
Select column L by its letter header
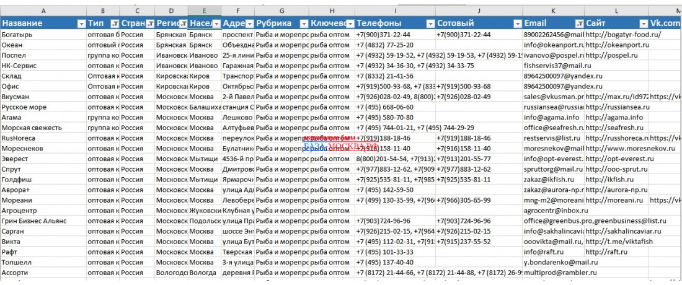pos(616,11)
